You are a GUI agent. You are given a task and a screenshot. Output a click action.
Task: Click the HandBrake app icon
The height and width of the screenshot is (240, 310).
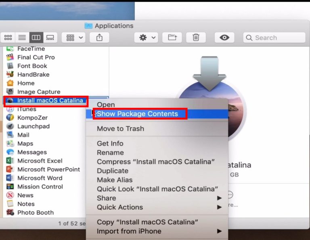click(10, 74)
